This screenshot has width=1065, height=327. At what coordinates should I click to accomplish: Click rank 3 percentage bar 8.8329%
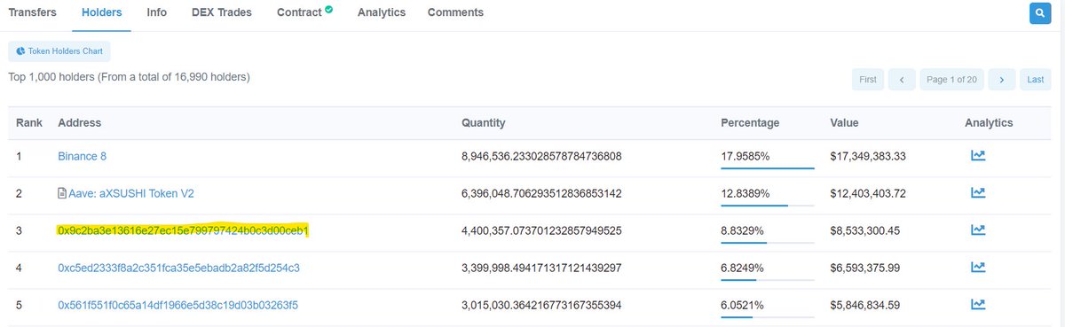point(768,242)
